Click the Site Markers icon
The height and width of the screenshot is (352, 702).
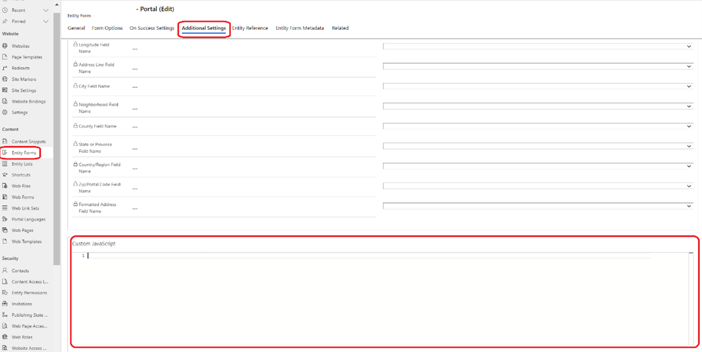click(x=5, y=79)
